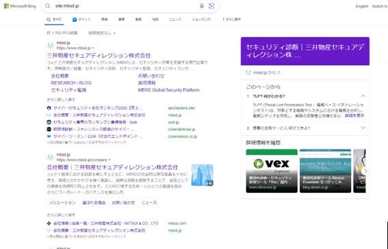Expand the second question section chevron
388x249 pixels.
[363, 128]
